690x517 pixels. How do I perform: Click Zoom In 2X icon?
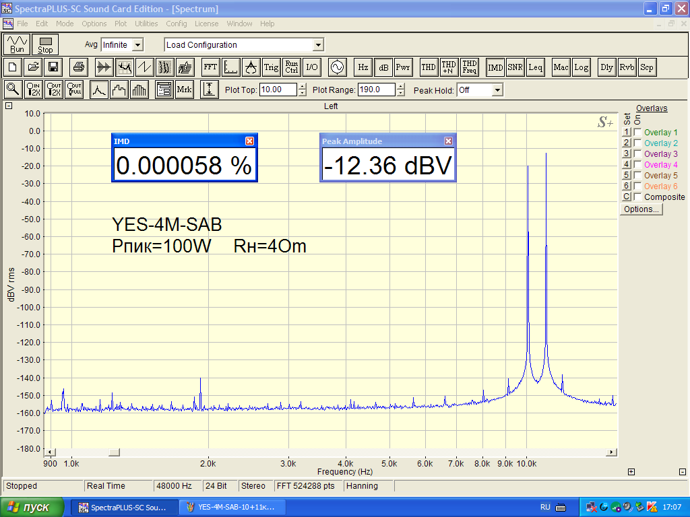[x=34, y=90]
